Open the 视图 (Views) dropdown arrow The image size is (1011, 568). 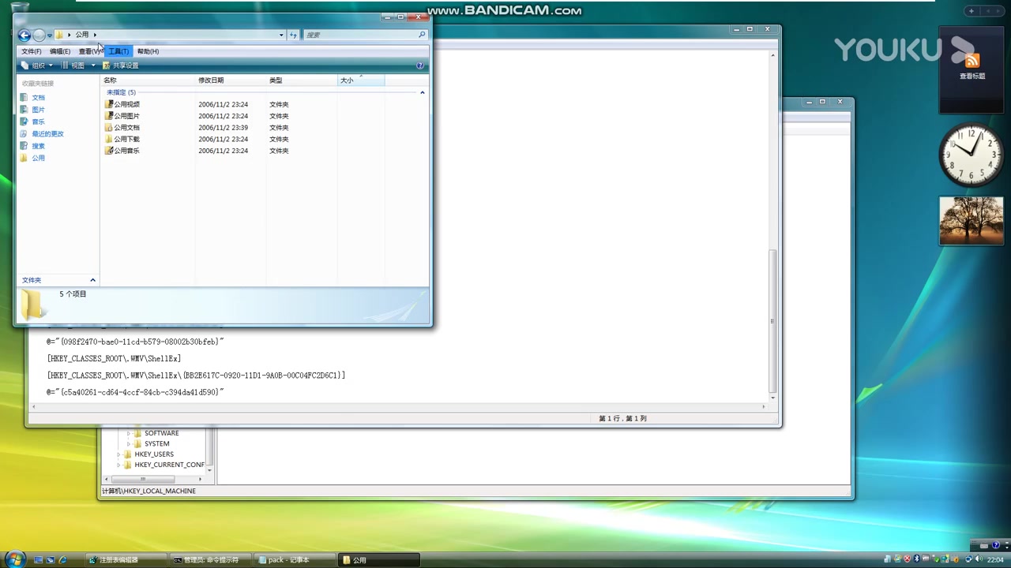92,65
